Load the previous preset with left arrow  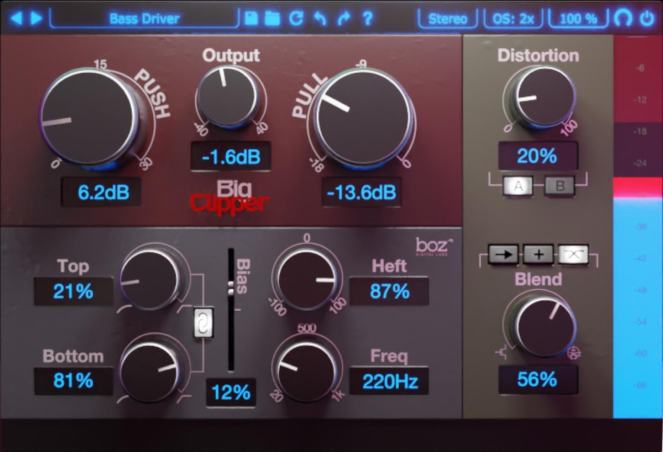pyautogui.click(x=16, y=19)
